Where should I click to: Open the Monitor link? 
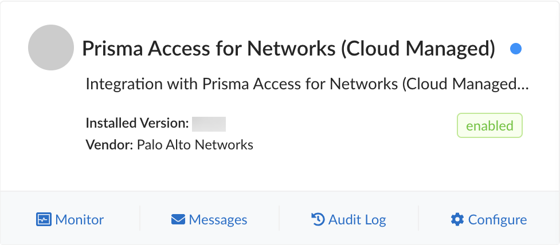[79, 219]
